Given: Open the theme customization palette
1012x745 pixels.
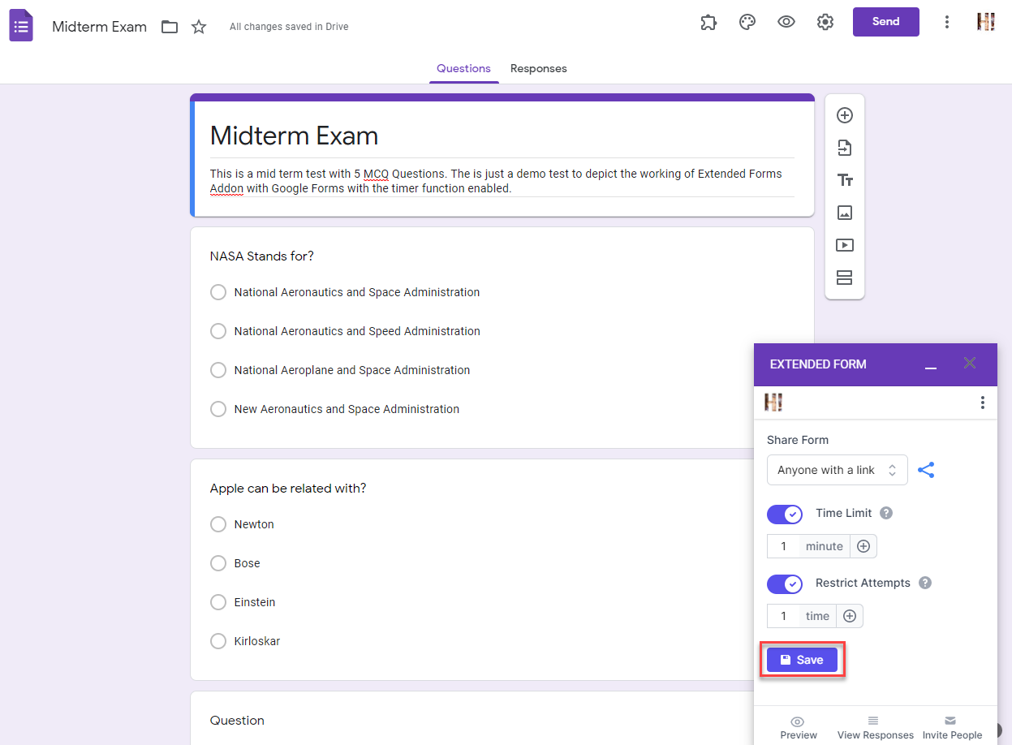Looking at the screenshot, I should click(747, 22).
